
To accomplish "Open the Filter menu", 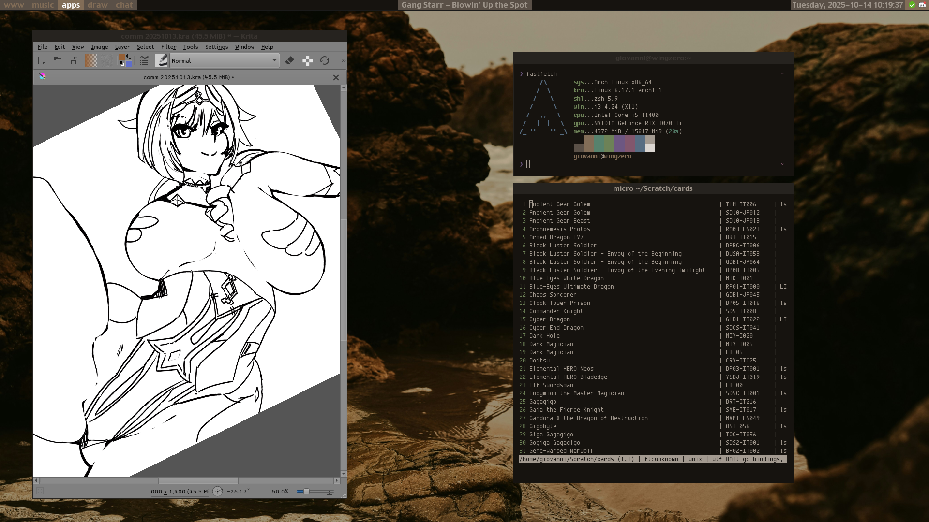I will click(168, 47).
